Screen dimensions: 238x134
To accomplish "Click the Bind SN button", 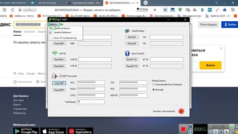I will [132, 37].
